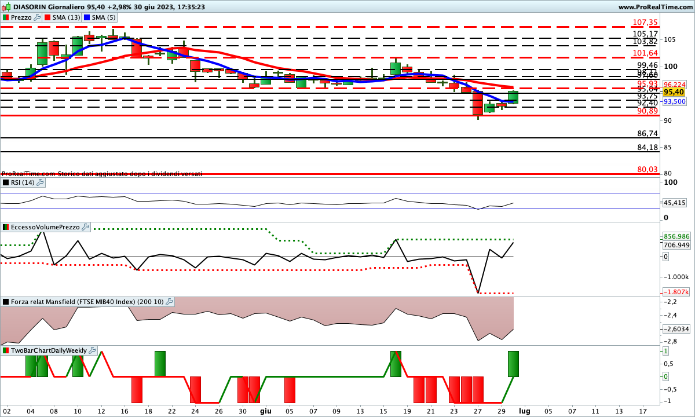Click the 93,500 SMA 5 value tag
Image resolution: width=695 pixels, height=417 pixels.
click(675, 101)
